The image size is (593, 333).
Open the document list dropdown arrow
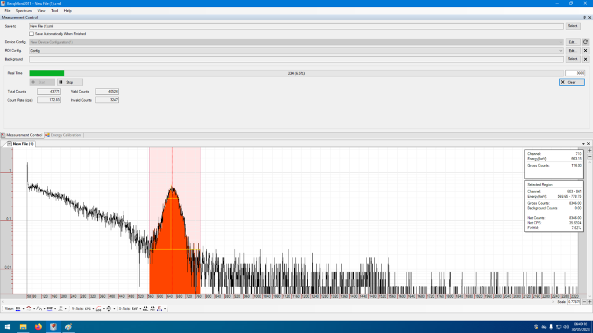click(583, 144)
